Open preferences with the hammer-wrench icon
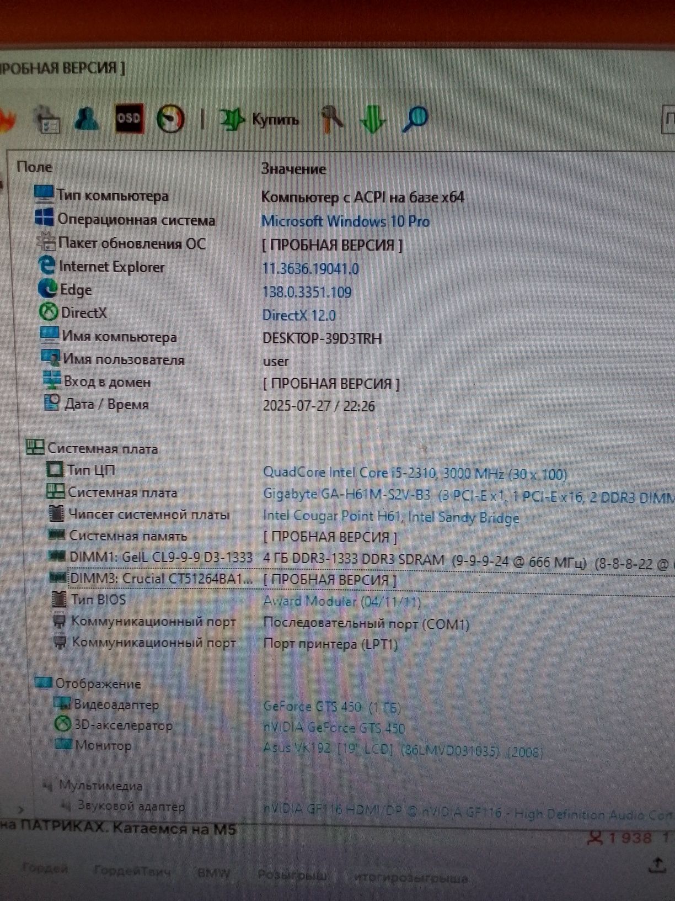 tap(332, 119)
